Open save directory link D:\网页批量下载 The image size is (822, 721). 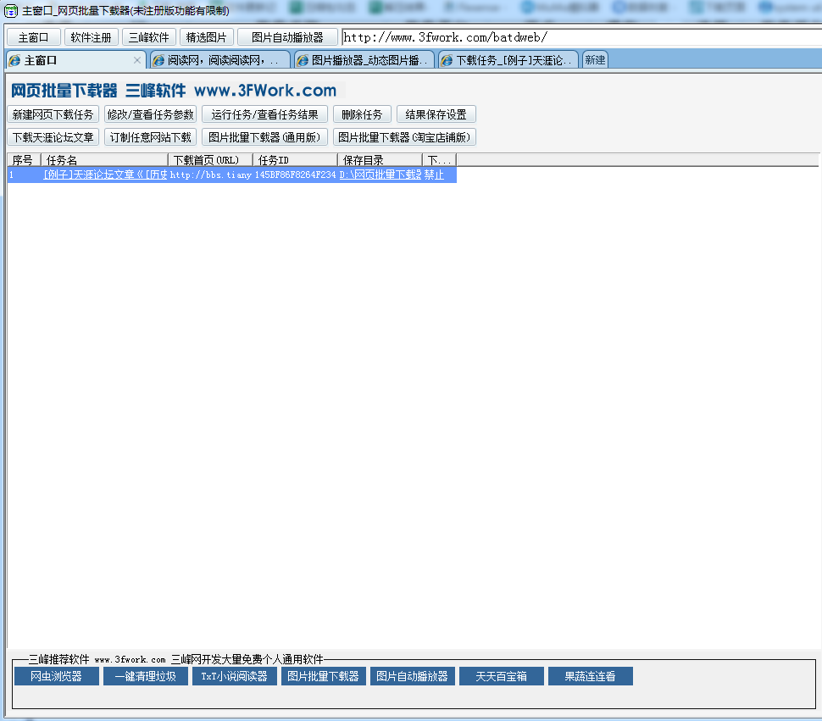[x=380, y=175]
